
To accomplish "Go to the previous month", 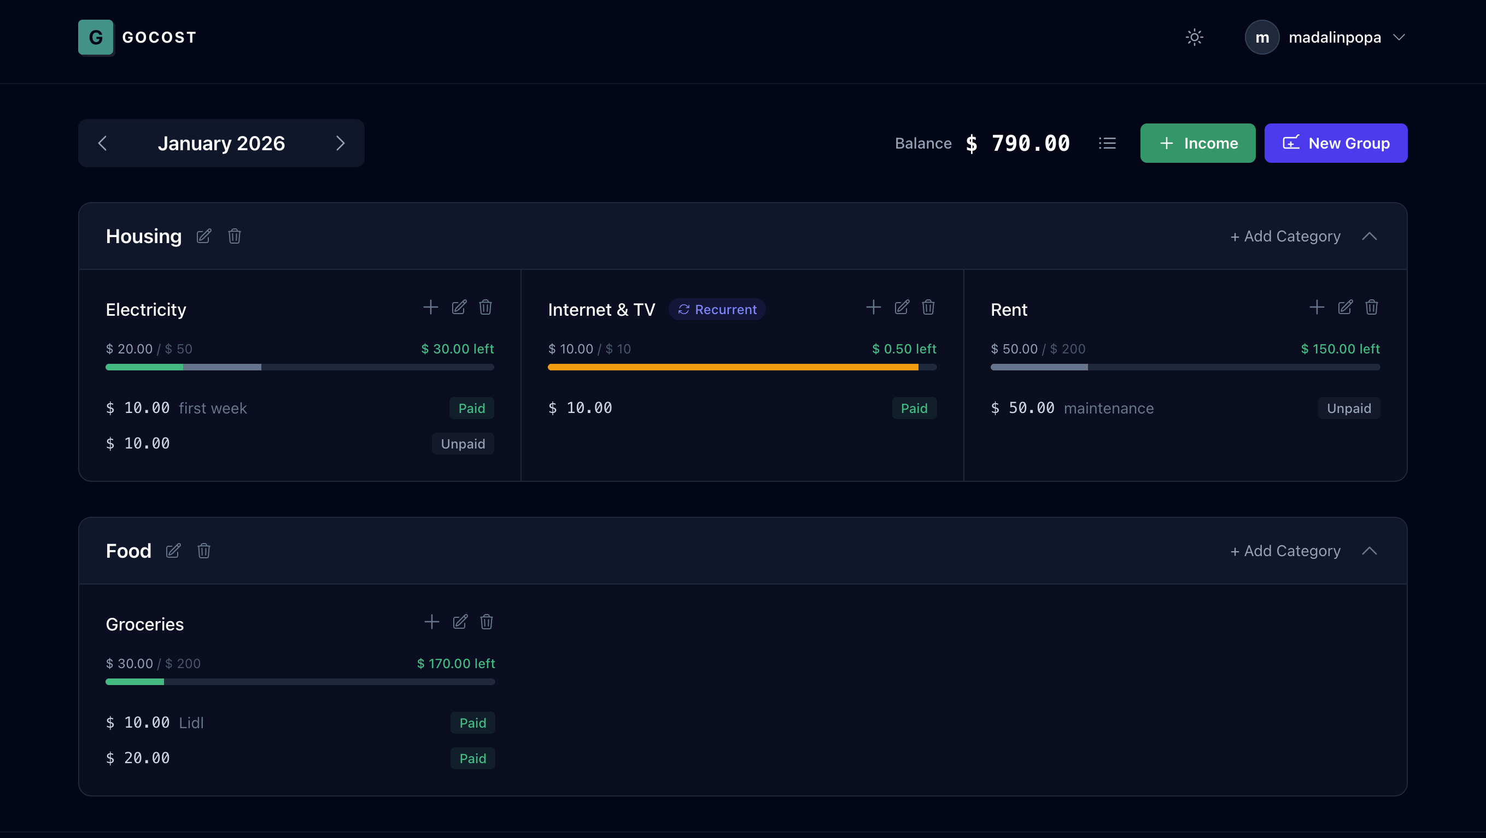I will tap(103, 143).
